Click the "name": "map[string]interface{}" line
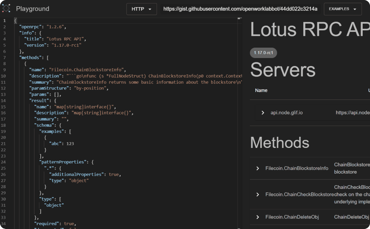The height and width of the screenshot is (229, 370). (x=75, y=106)
